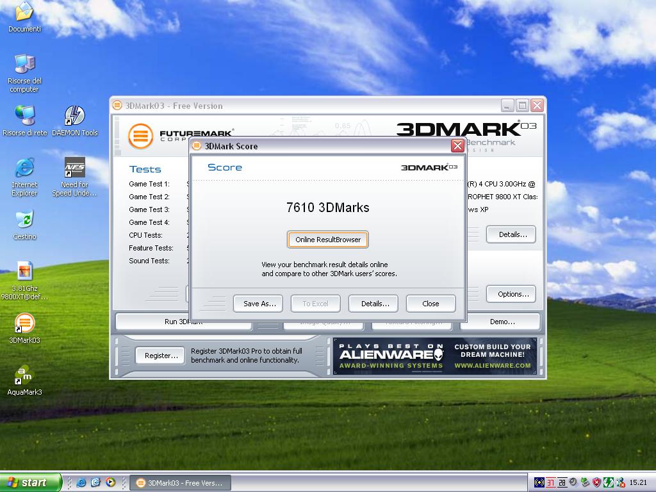Click the Alienware advertisement banner

[435, 356]
